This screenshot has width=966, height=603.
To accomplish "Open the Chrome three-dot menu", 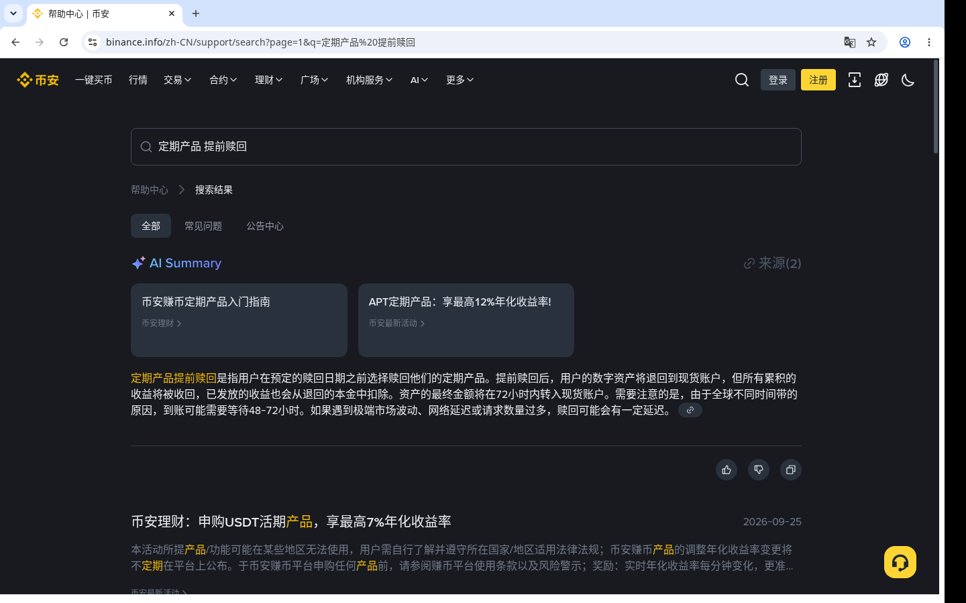I will pos(929,42).
